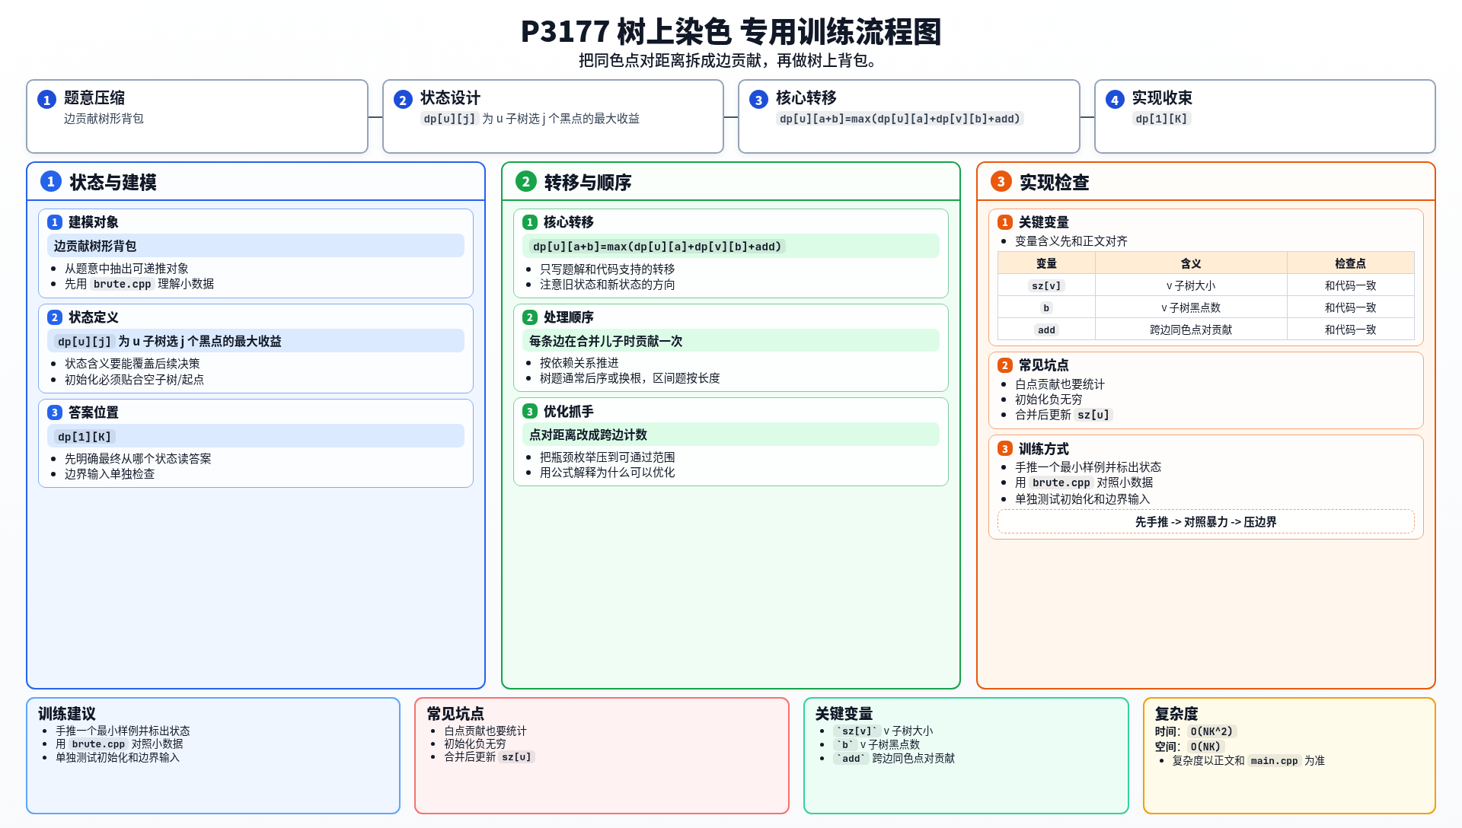The height and width of the screenshot is (828, 1462).
Task: Click the formula in green 核心转移 card
Action: (657, 247)
